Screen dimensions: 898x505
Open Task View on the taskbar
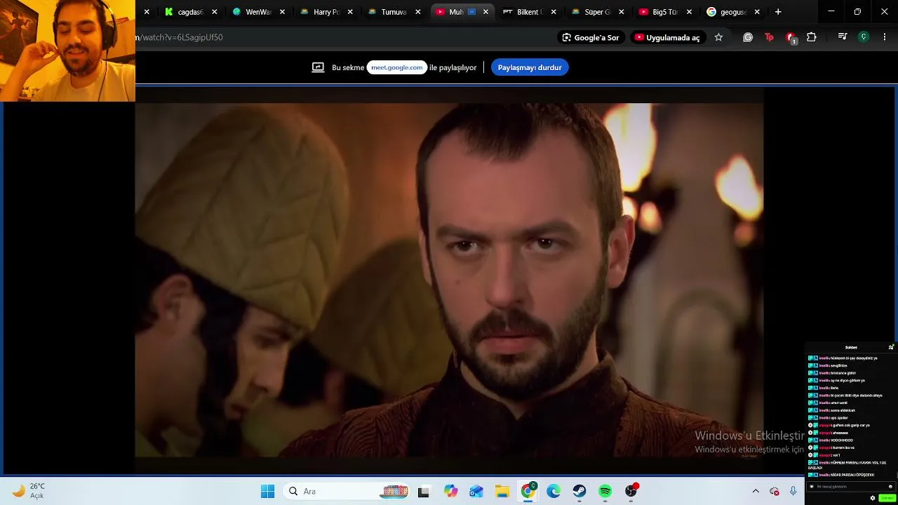[x=423, y=491]
